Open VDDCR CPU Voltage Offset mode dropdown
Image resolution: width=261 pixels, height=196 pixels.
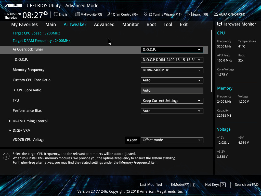pos(172,140)
